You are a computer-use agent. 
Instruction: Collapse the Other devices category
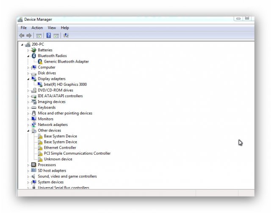click(28, 131)
